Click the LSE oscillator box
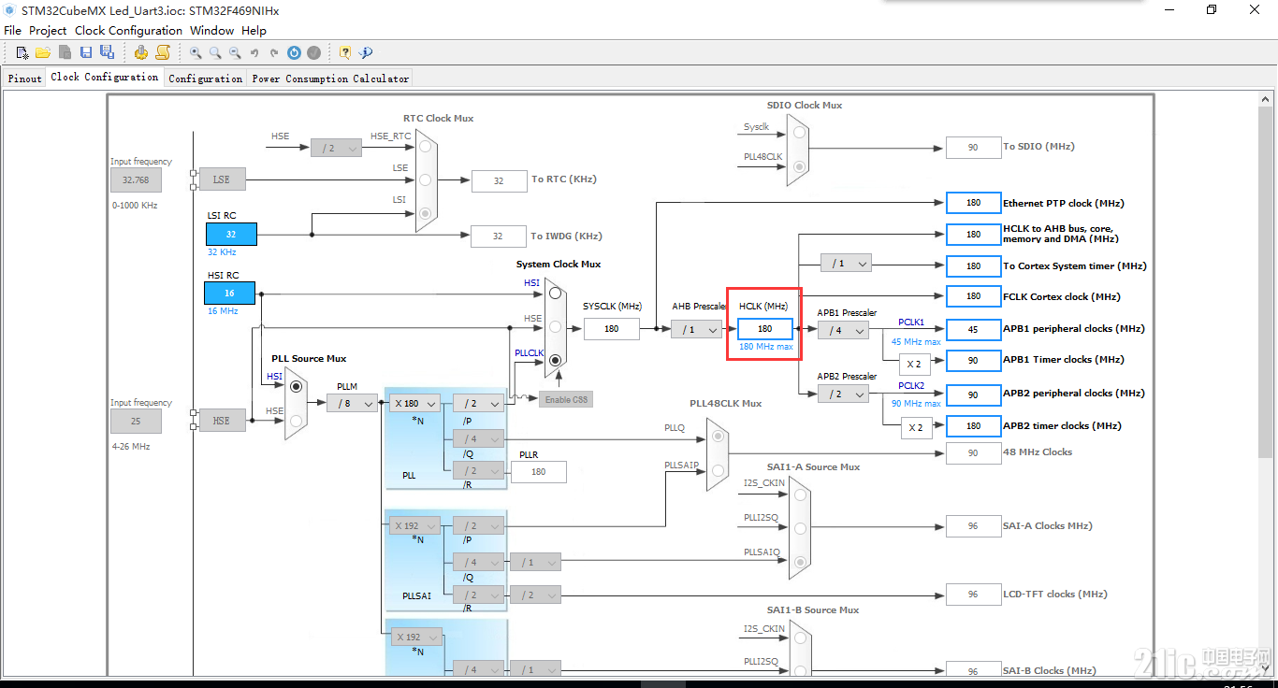 click(x=222, y=179)
